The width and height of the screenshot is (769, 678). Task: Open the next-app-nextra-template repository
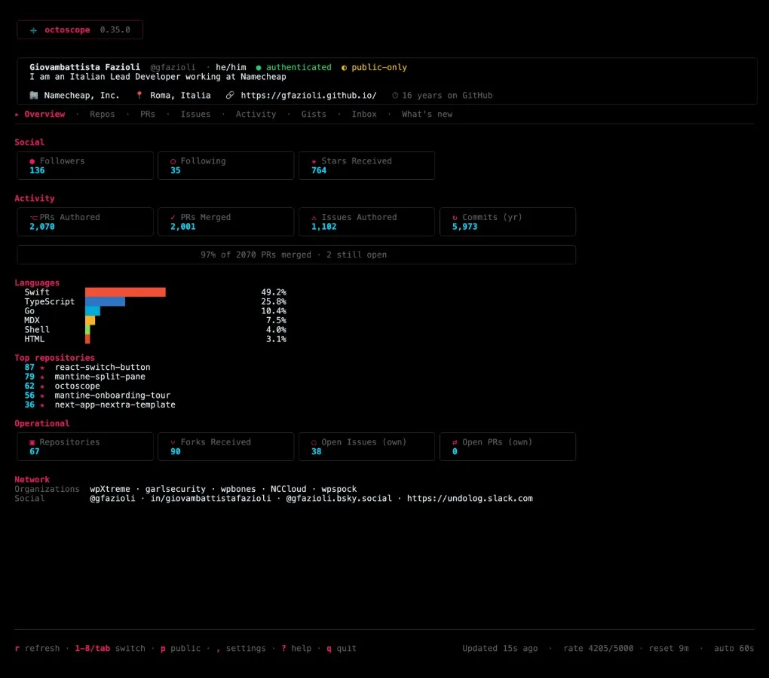point(115,405)
